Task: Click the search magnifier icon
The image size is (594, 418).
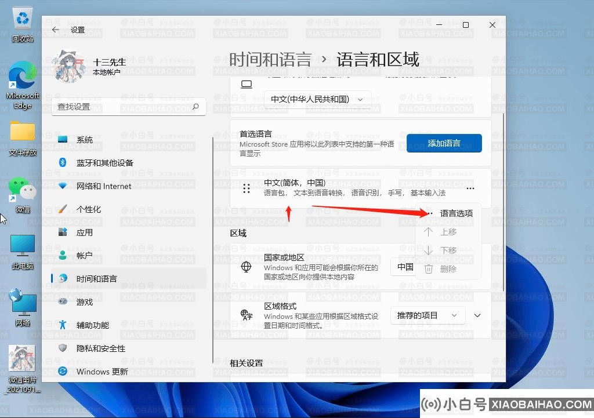Action: coord(195,107)
